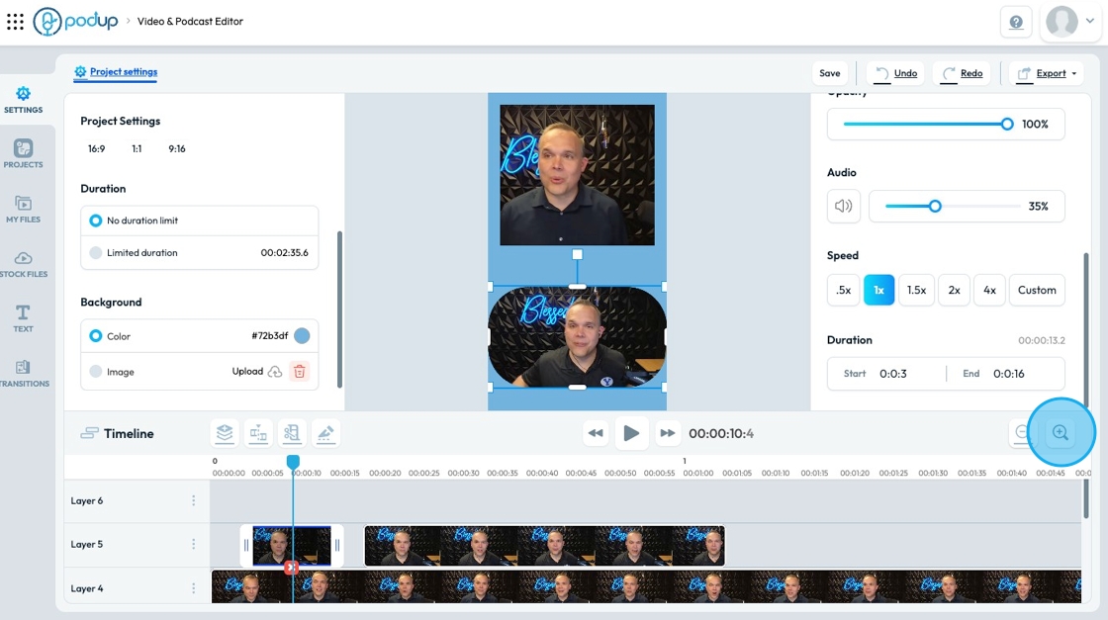Open Stock Files in the sidebar
The height and width of the screenshot is (620, 1108).
(24, 263)
